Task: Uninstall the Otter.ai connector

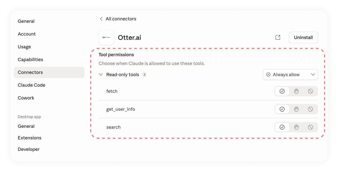Action: tap(304, 38)
